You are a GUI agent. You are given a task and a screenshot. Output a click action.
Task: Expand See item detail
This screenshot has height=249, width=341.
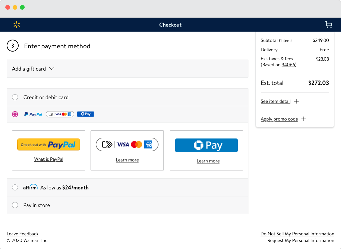pyautogui.click(x=275, y=101)
